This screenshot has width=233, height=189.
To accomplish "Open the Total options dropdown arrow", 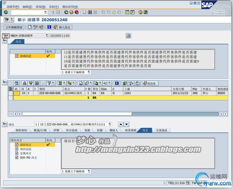I will point(64,83).
